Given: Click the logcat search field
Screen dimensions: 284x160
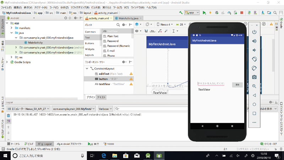Looking at the screenshot, I should tap(151, 109).
